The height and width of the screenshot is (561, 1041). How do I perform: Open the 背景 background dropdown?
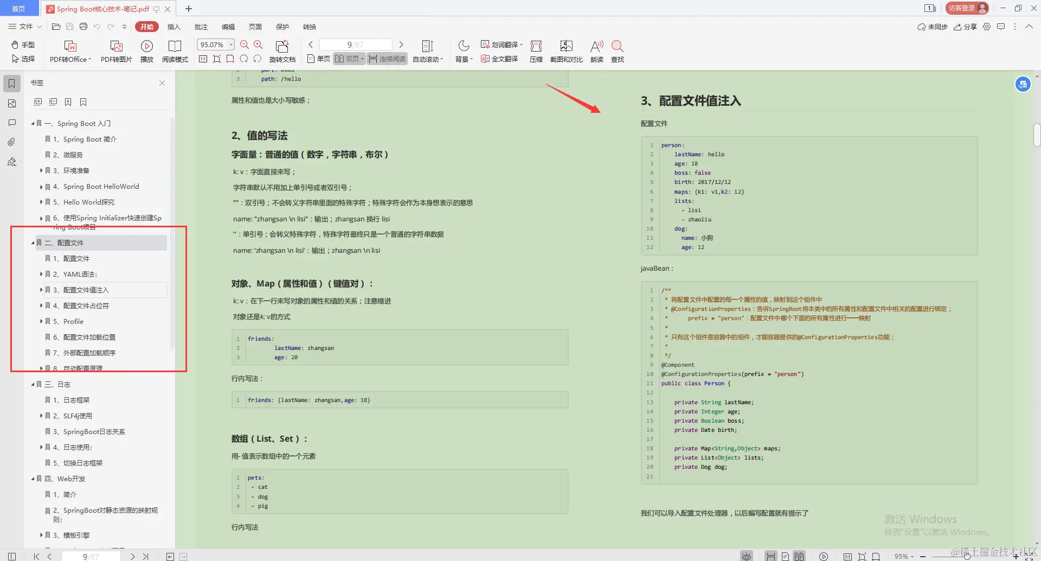pyautogui.click(x=464, y=52)
